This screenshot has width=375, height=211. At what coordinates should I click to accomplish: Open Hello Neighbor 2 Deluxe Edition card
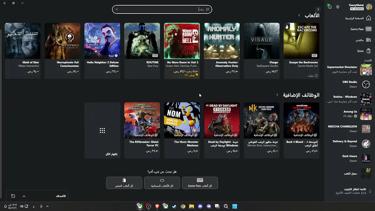pos(102,51)
